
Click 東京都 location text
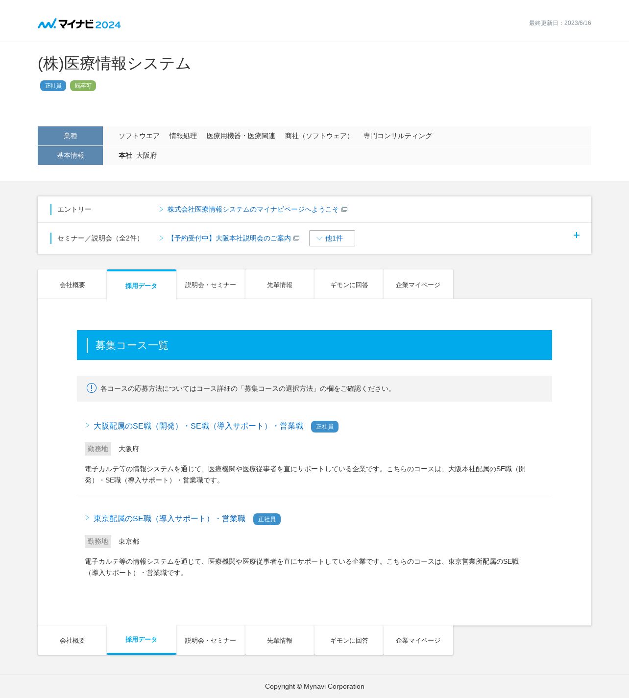129,541
